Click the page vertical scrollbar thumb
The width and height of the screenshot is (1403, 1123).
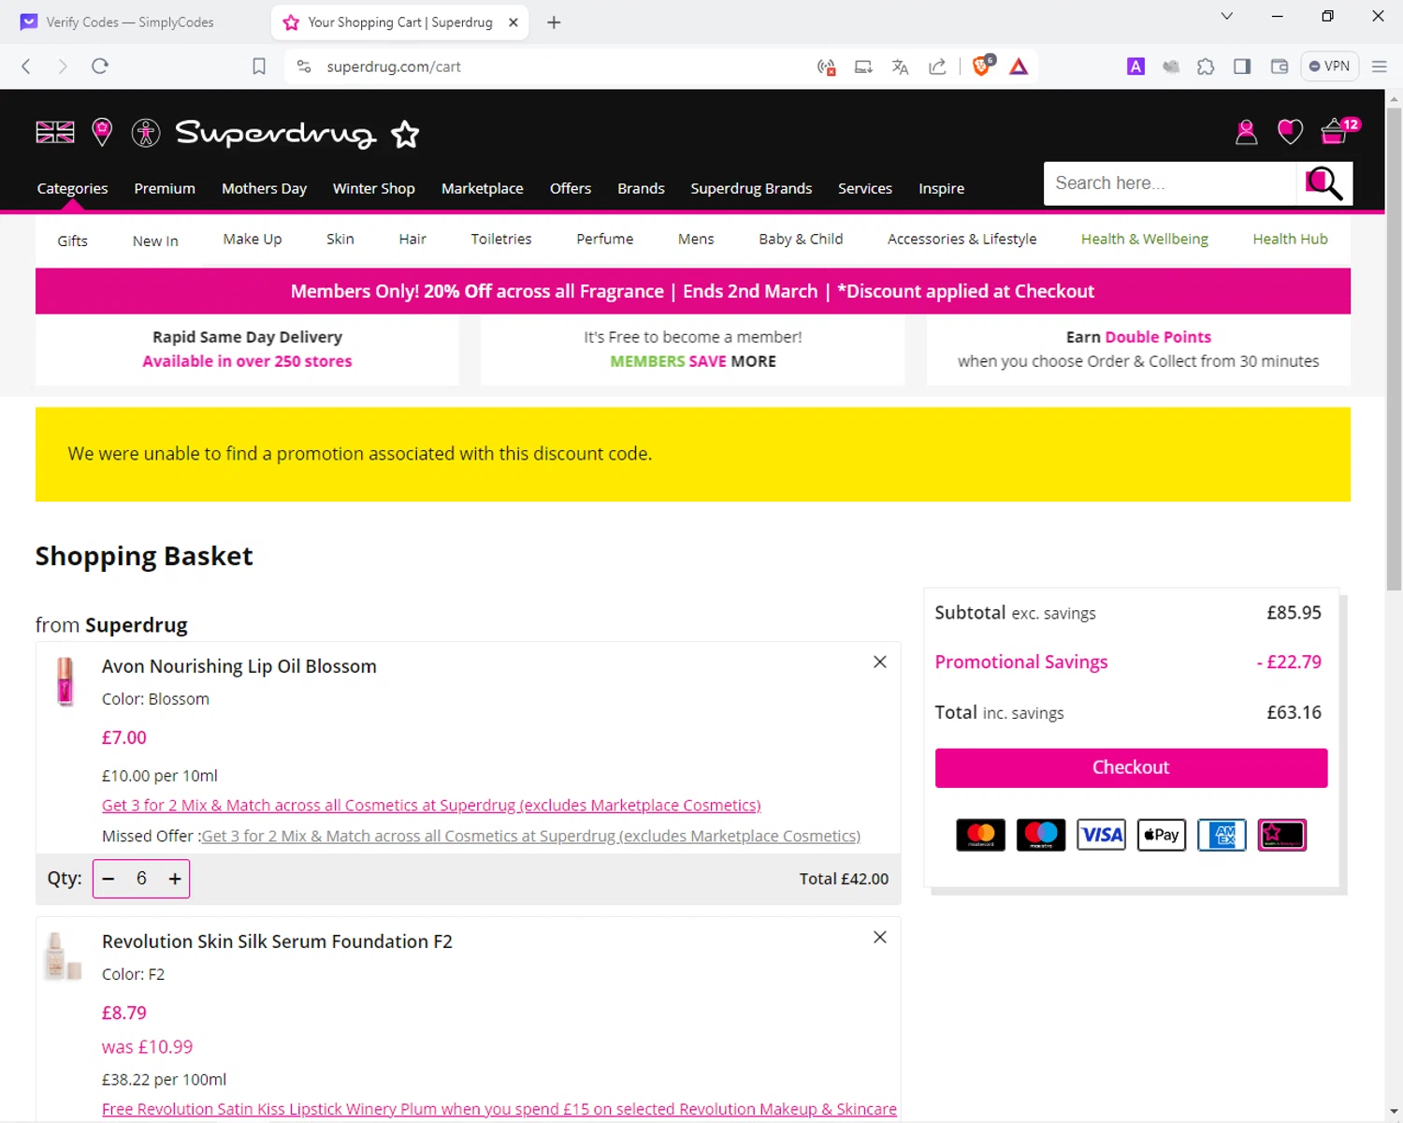(x=1394, y=349)
